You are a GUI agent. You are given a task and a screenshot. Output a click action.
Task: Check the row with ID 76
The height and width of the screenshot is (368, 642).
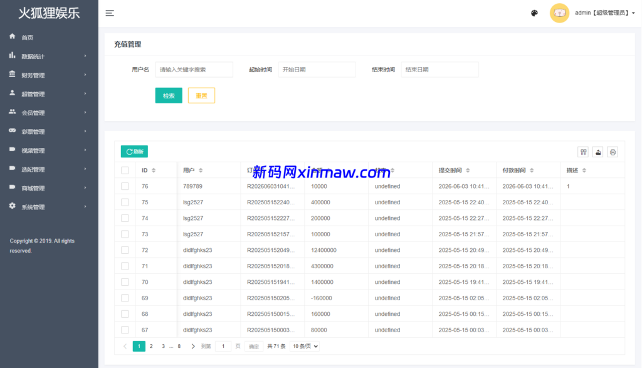coord(125,186)
